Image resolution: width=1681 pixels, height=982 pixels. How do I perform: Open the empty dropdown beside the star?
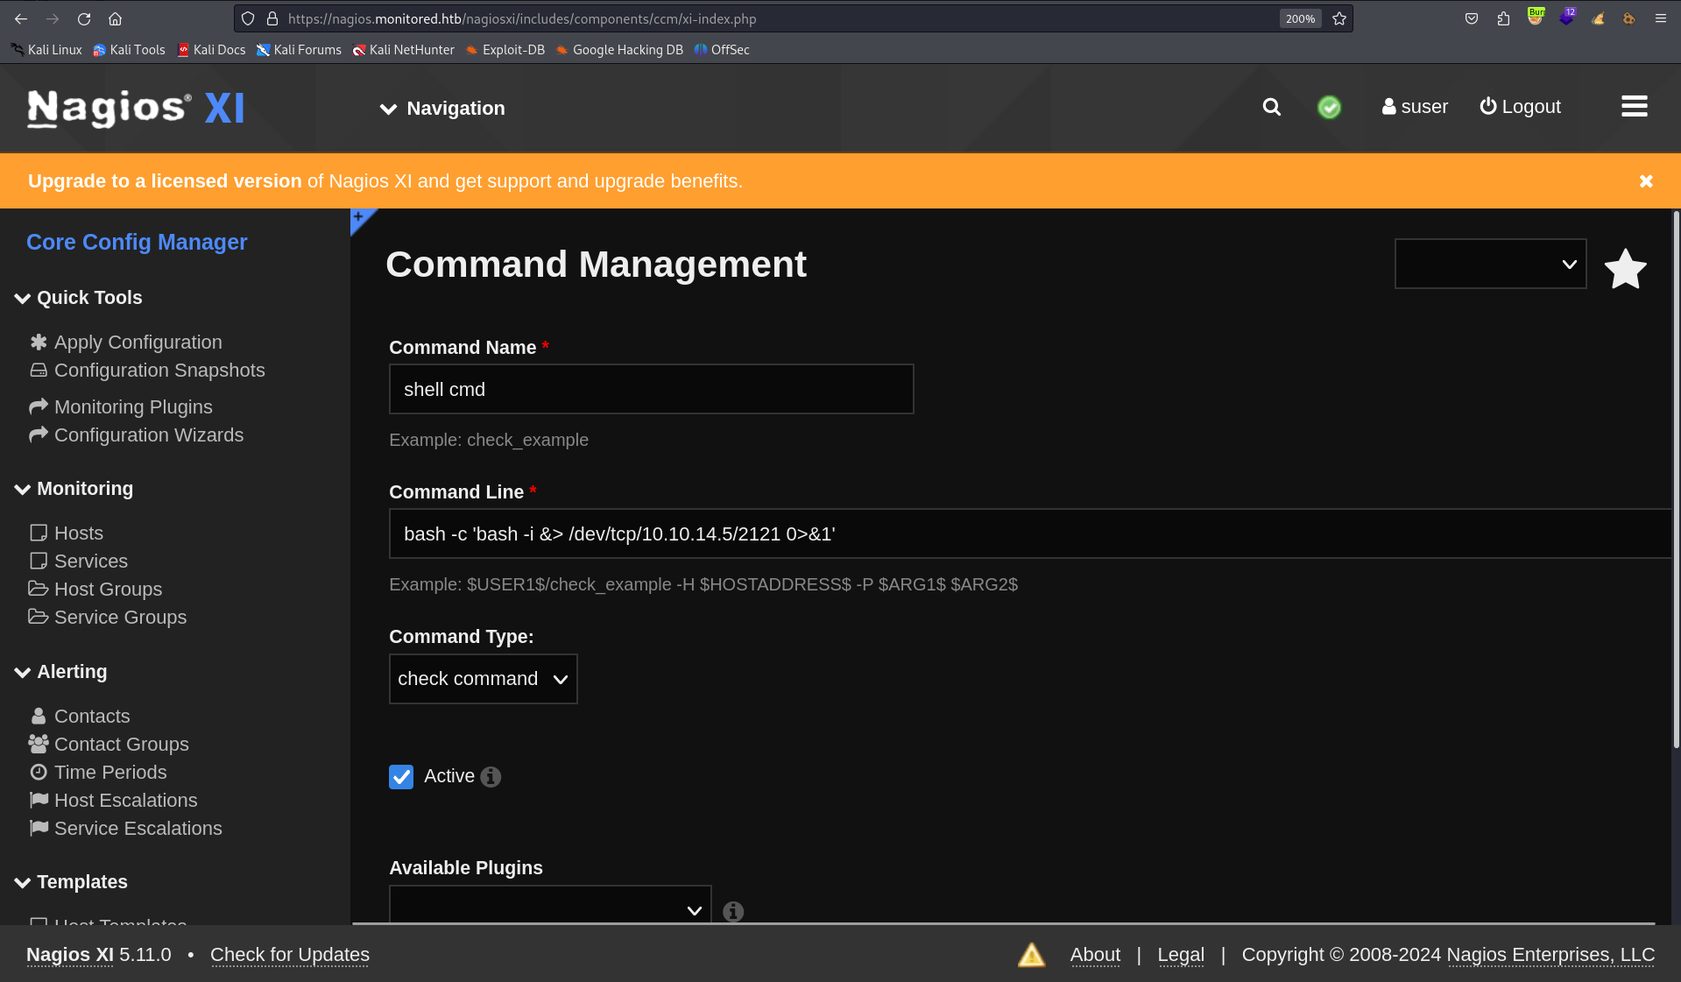pyautogui.click(x=1491, y=264)
